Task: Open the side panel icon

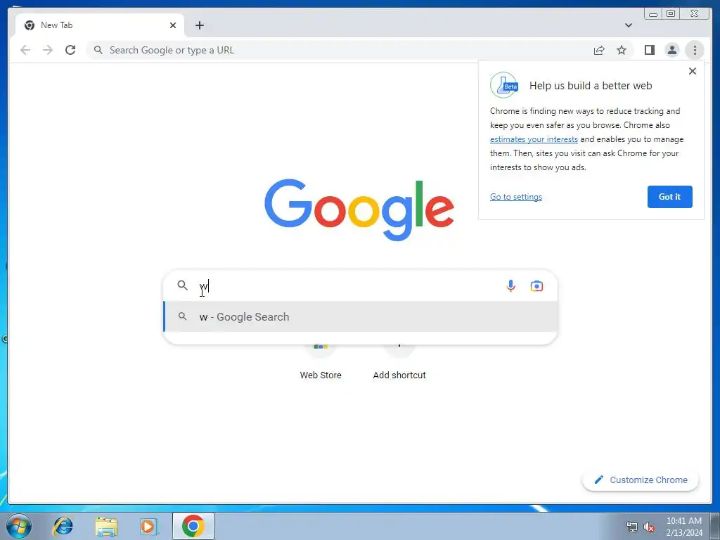Action: [649, 50]
